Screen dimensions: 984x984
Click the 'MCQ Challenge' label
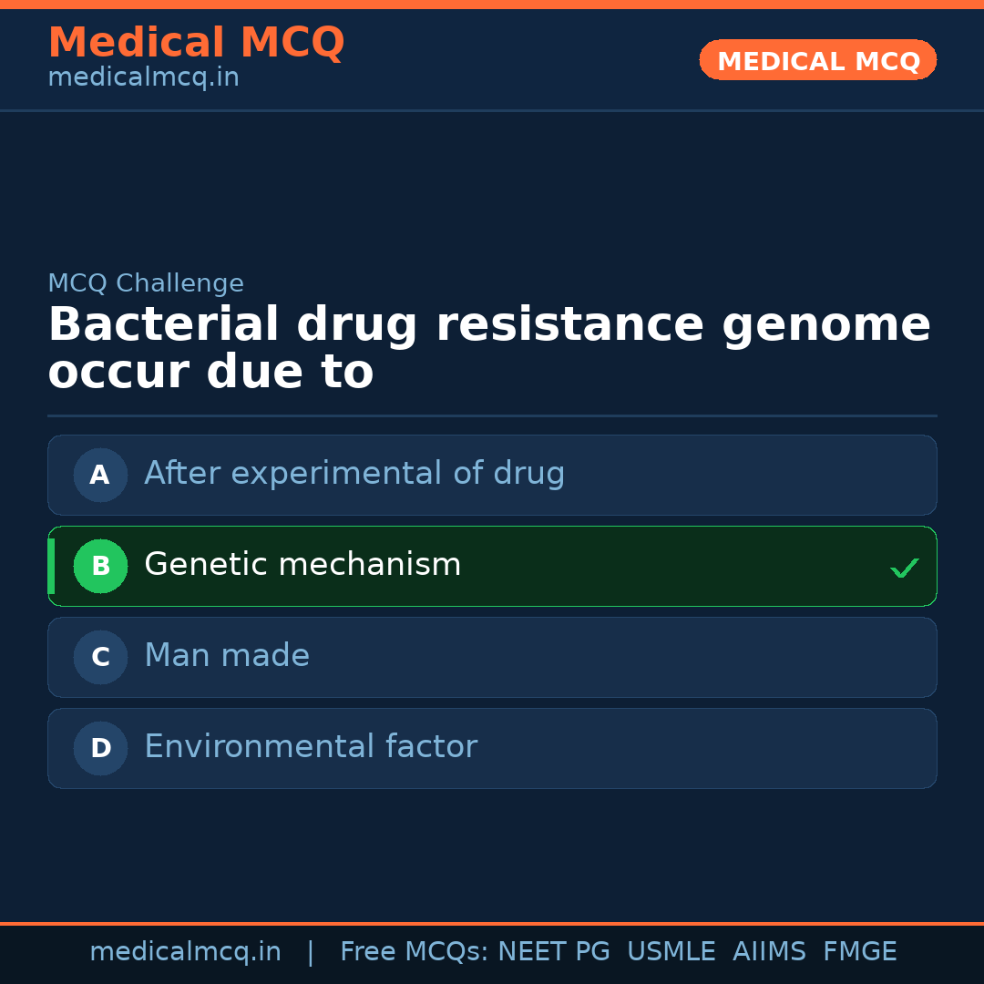(x=146, y=283)
